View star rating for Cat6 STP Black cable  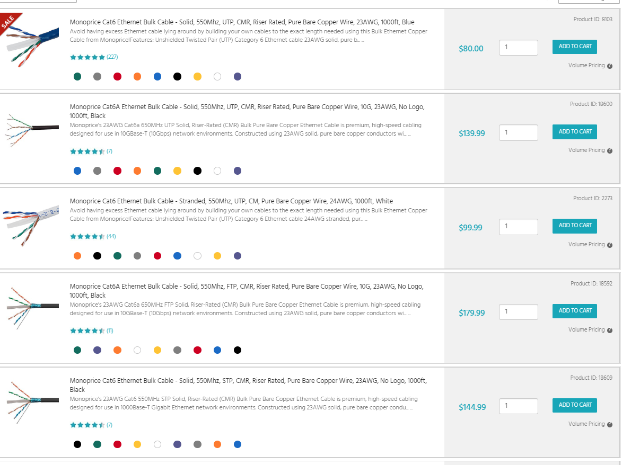pos(87,425)
